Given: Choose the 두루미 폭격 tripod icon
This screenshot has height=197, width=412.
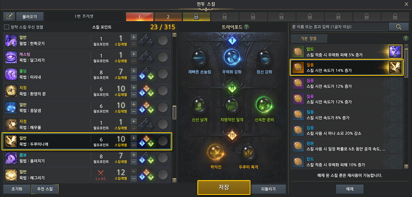Looking at the screenshot, I should coord(248,152).
